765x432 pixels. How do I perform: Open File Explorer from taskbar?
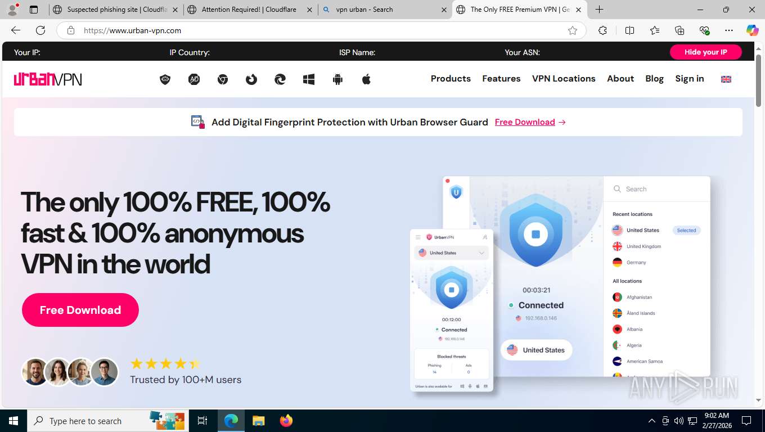[258, 421]
